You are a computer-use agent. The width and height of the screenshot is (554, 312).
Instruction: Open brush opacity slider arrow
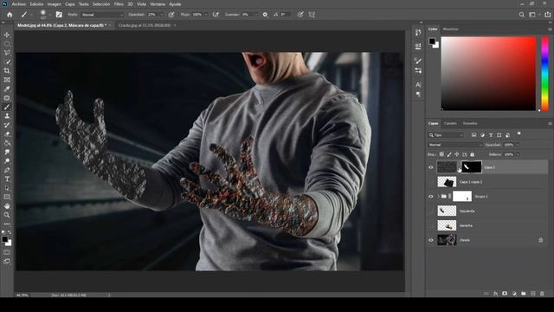pos(162,15)
